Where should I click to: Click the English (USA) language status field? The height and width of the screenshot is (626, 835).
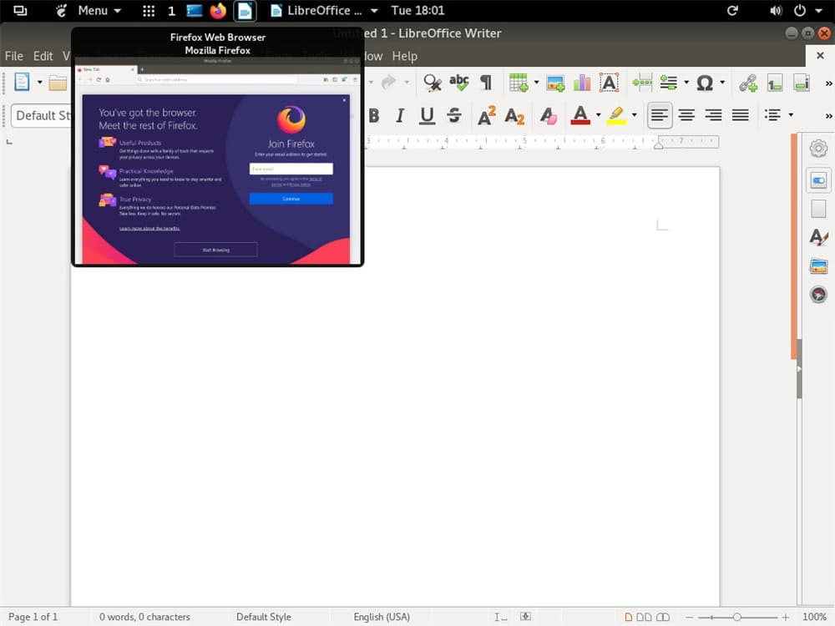click(x=382, y=617)
